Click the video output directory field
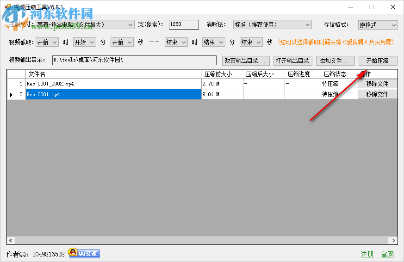404x262 pixels. [134, 60]
